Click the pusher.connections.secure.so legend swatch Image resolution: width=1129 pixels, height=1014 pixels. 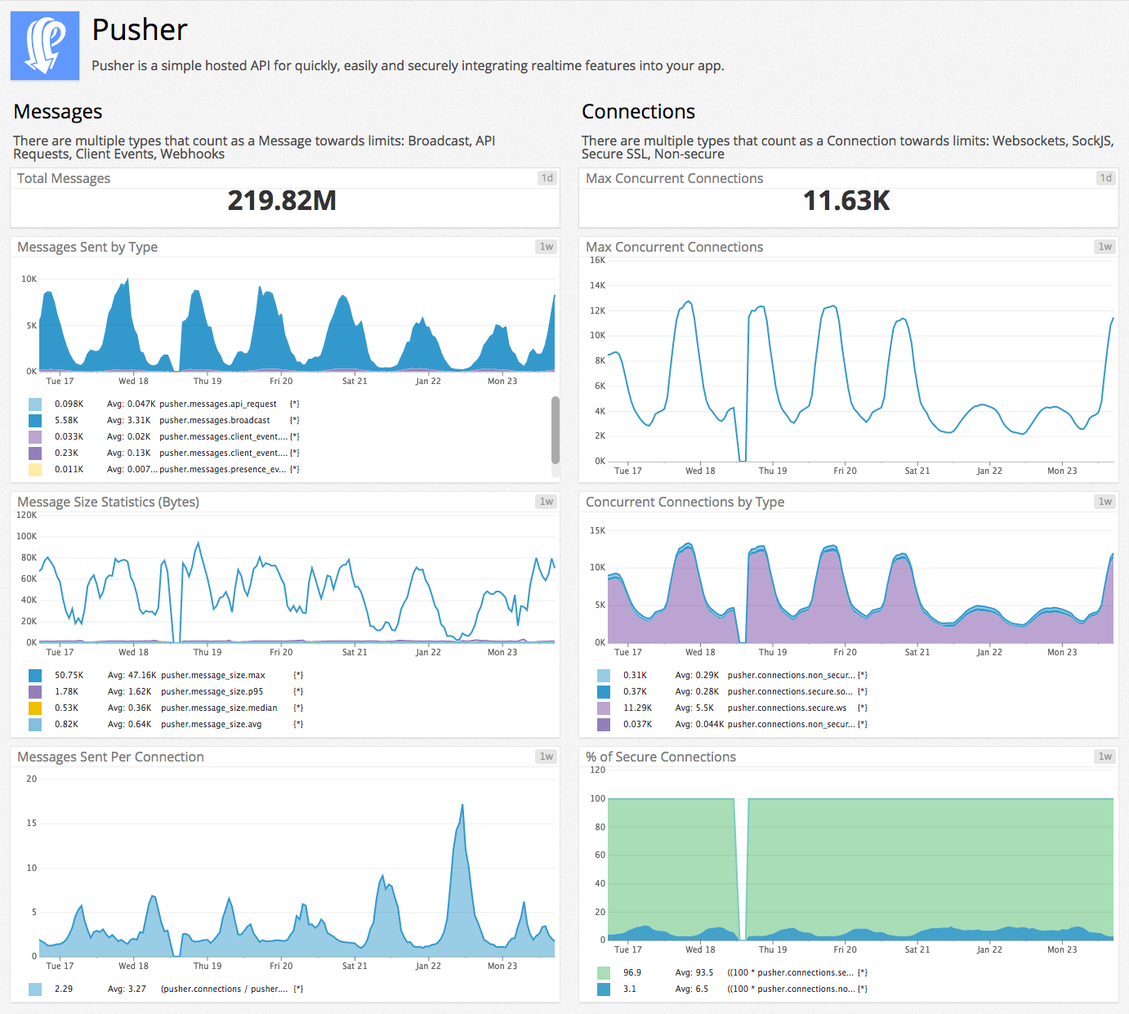pyautogui.click(x=604, y=692)
